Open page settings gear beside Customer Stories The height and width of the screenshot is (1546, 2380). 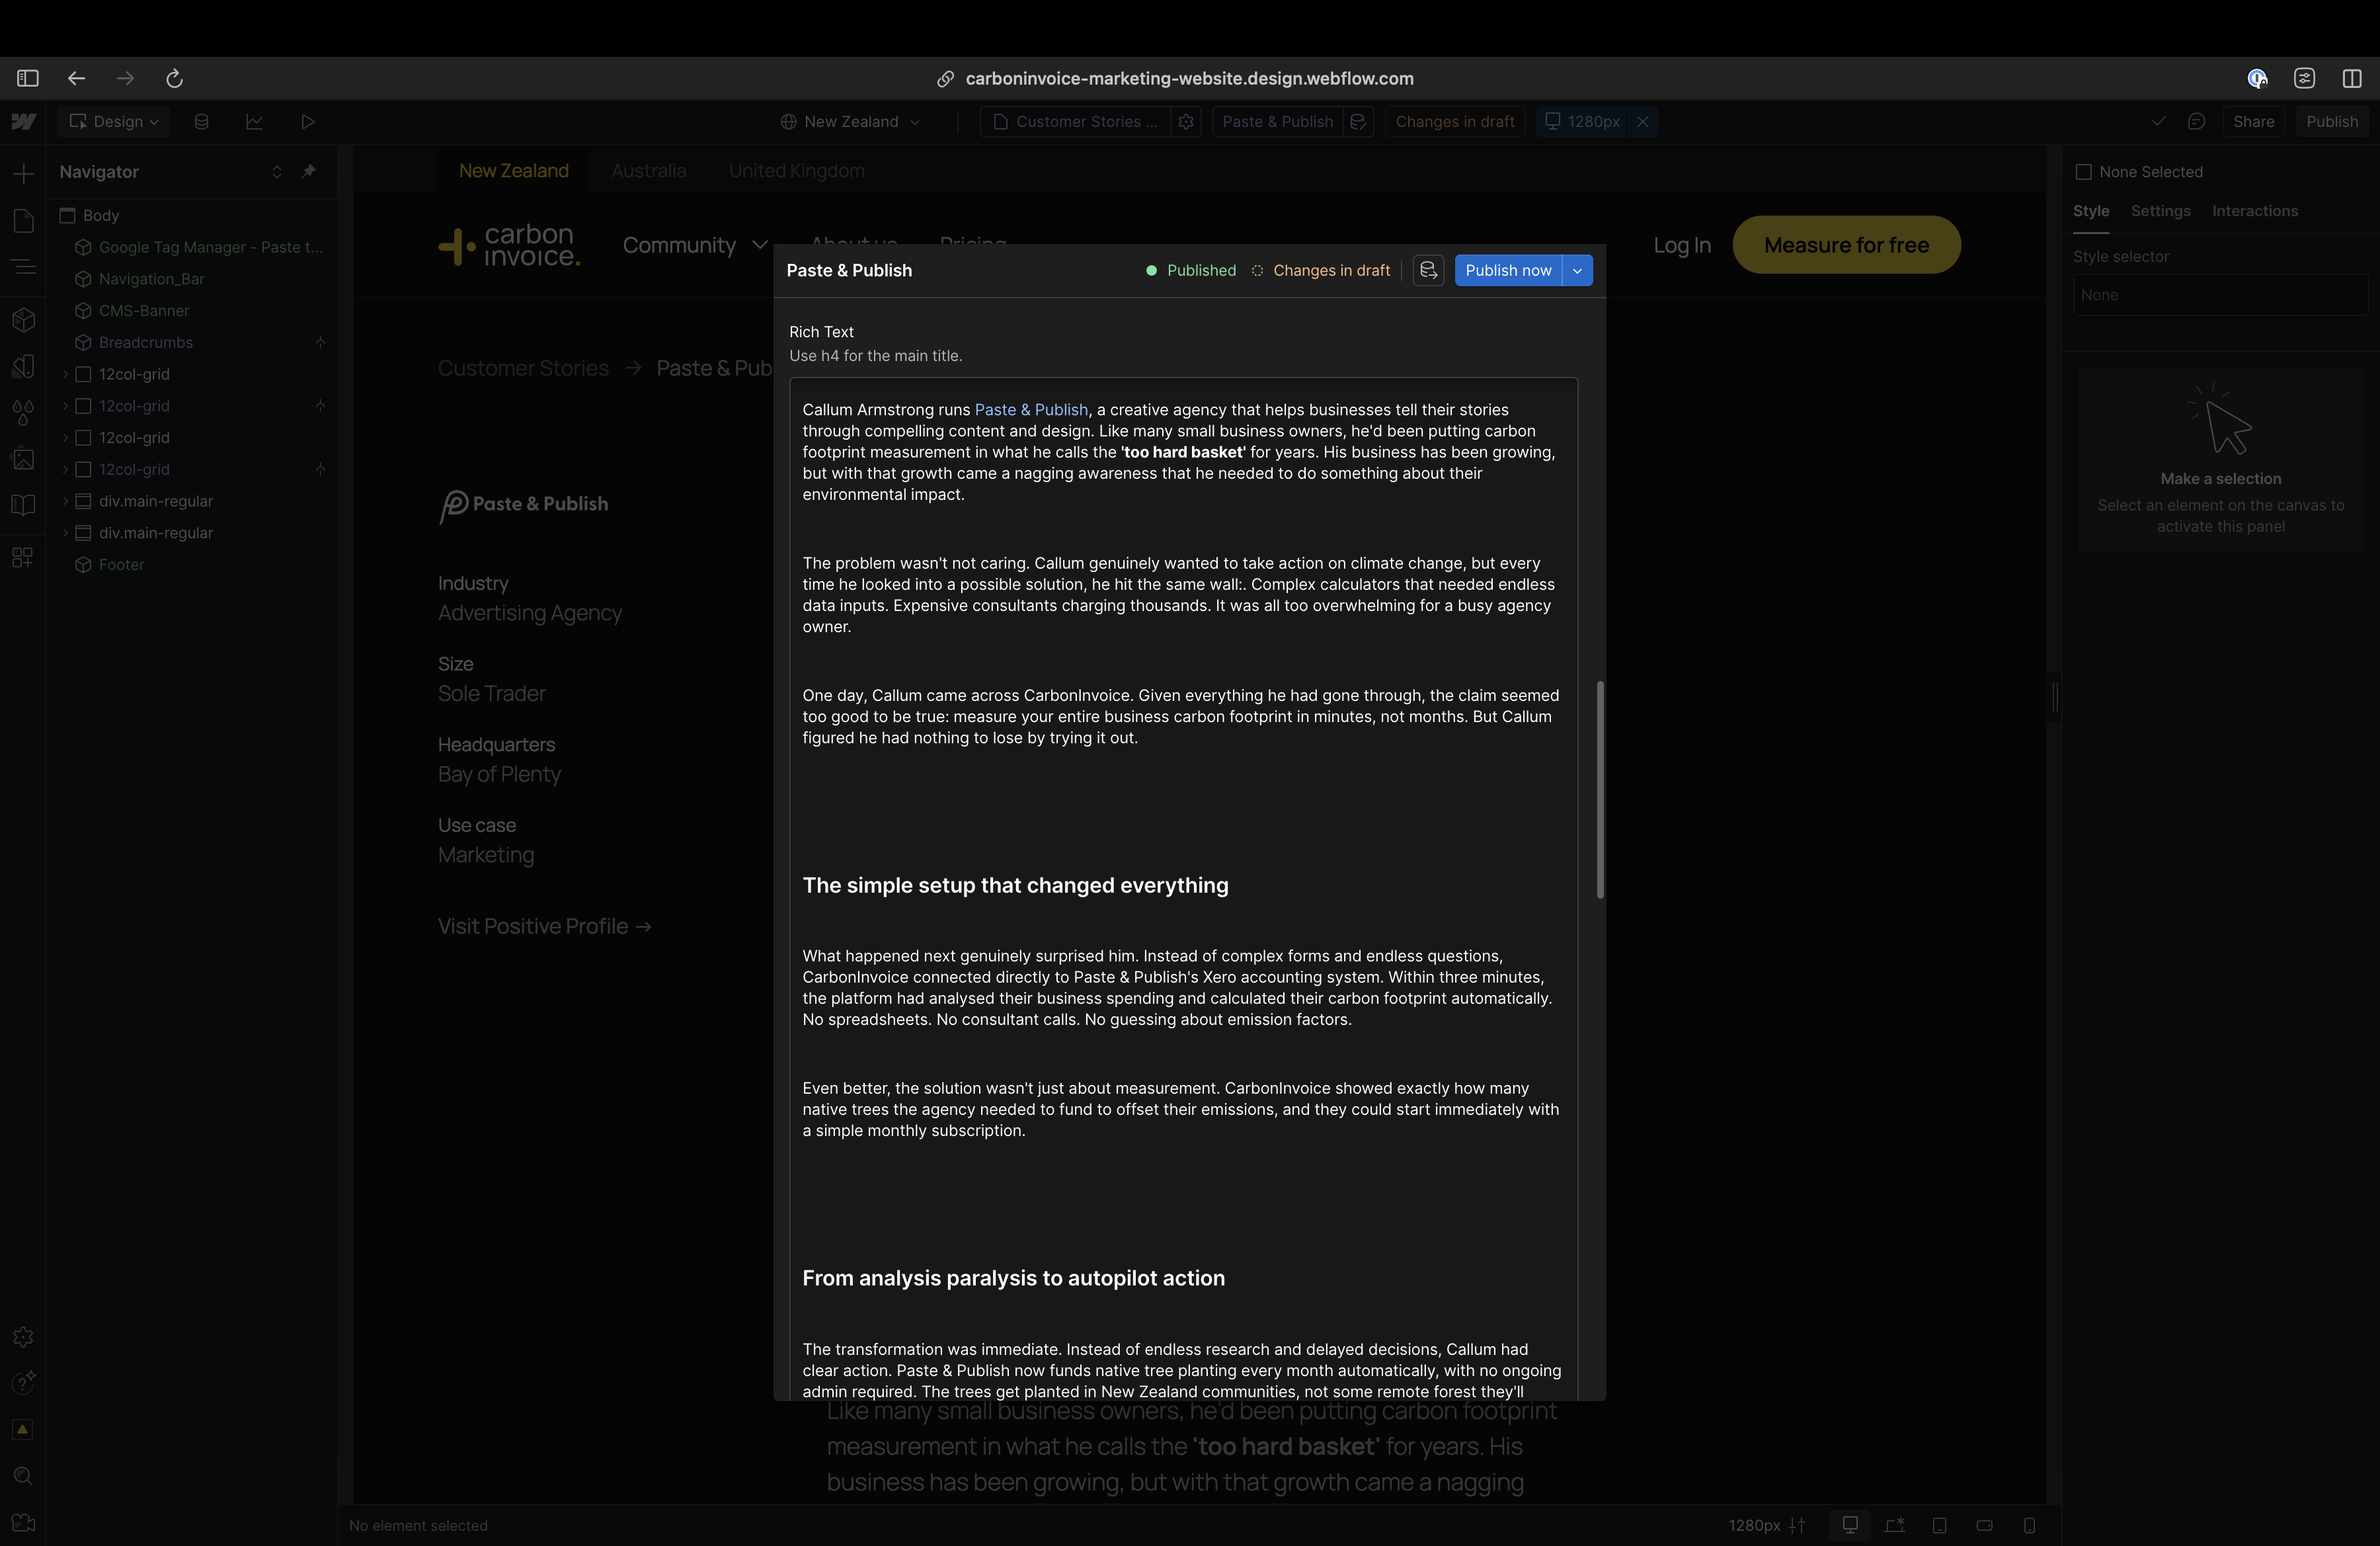coord(1186,122)
